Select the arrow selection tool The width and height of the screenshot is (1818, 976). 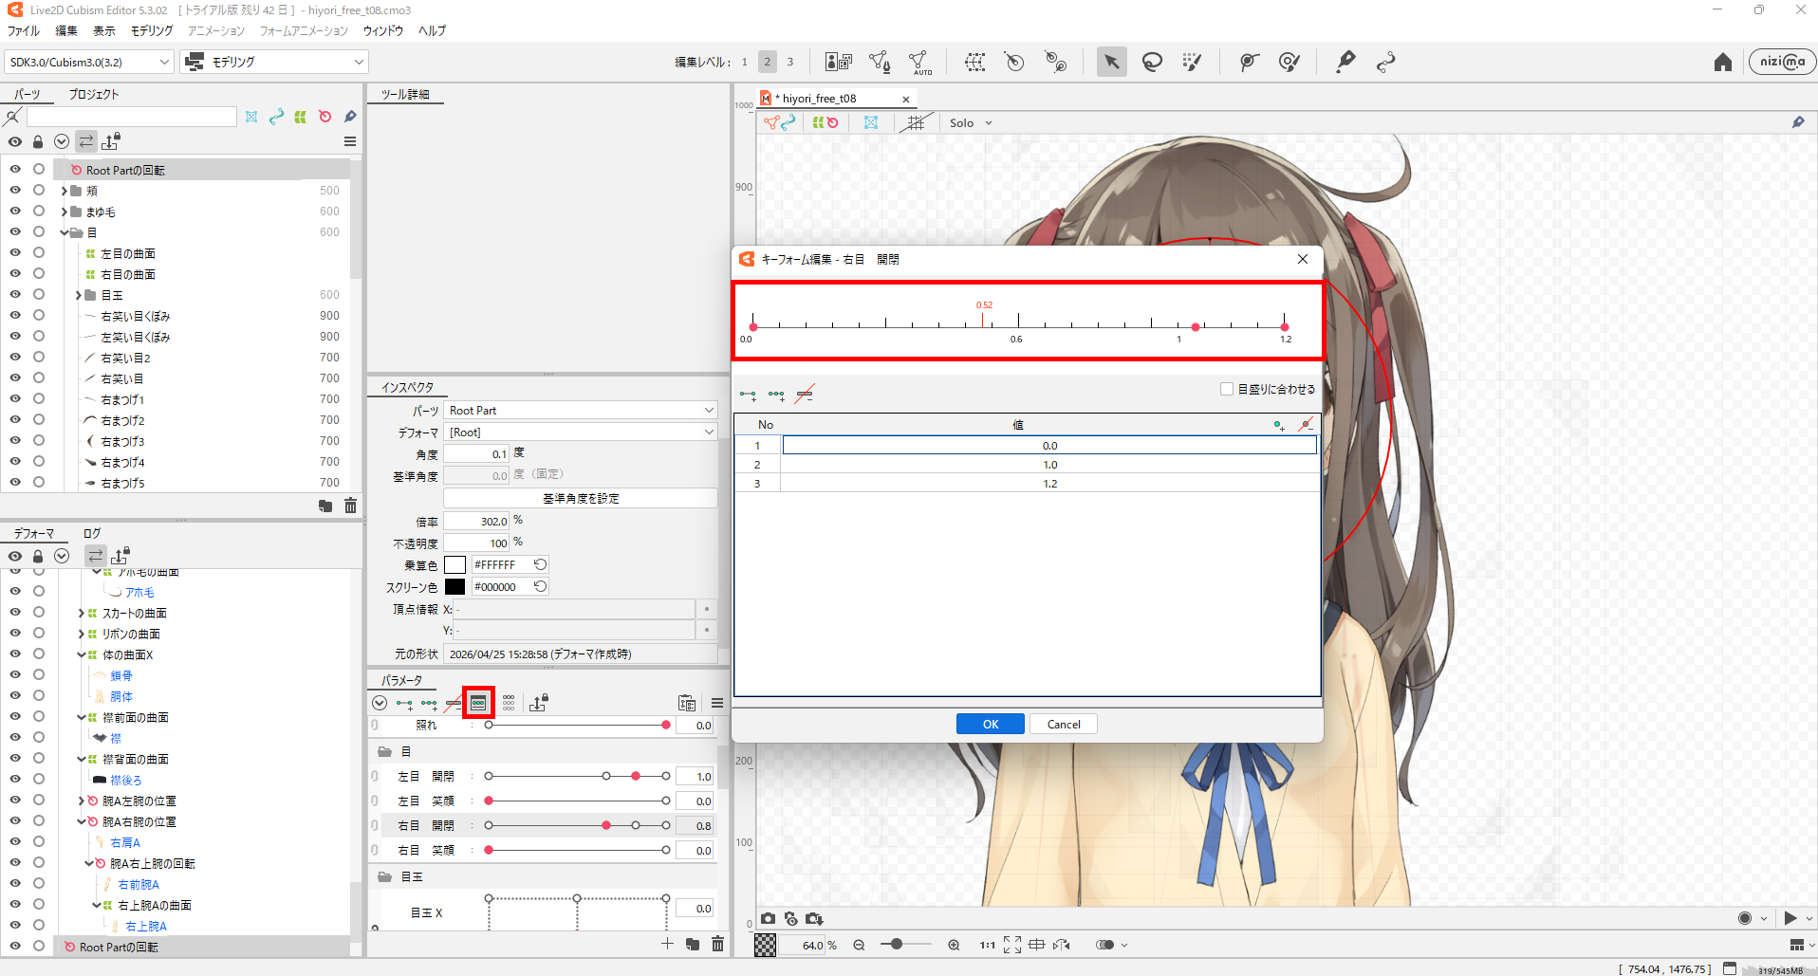pos(1111,63)
